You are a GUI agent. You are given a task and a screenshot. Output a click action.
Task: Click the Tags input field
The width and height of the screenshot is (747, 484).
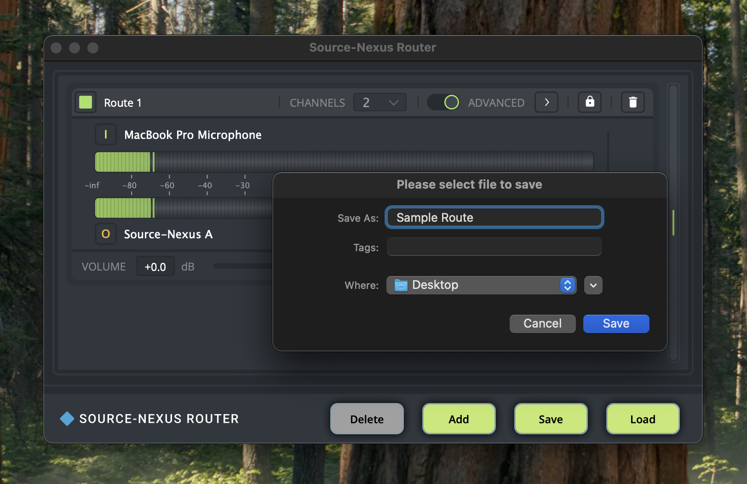click(x=494, y=247)
